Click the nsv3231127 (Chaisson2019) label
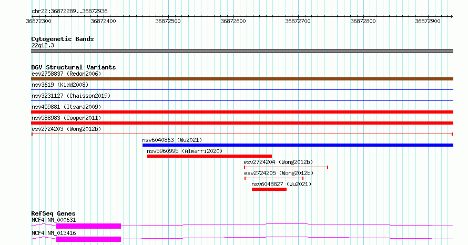468x245 pixels. pyautogui.click(x=71, y=96)
